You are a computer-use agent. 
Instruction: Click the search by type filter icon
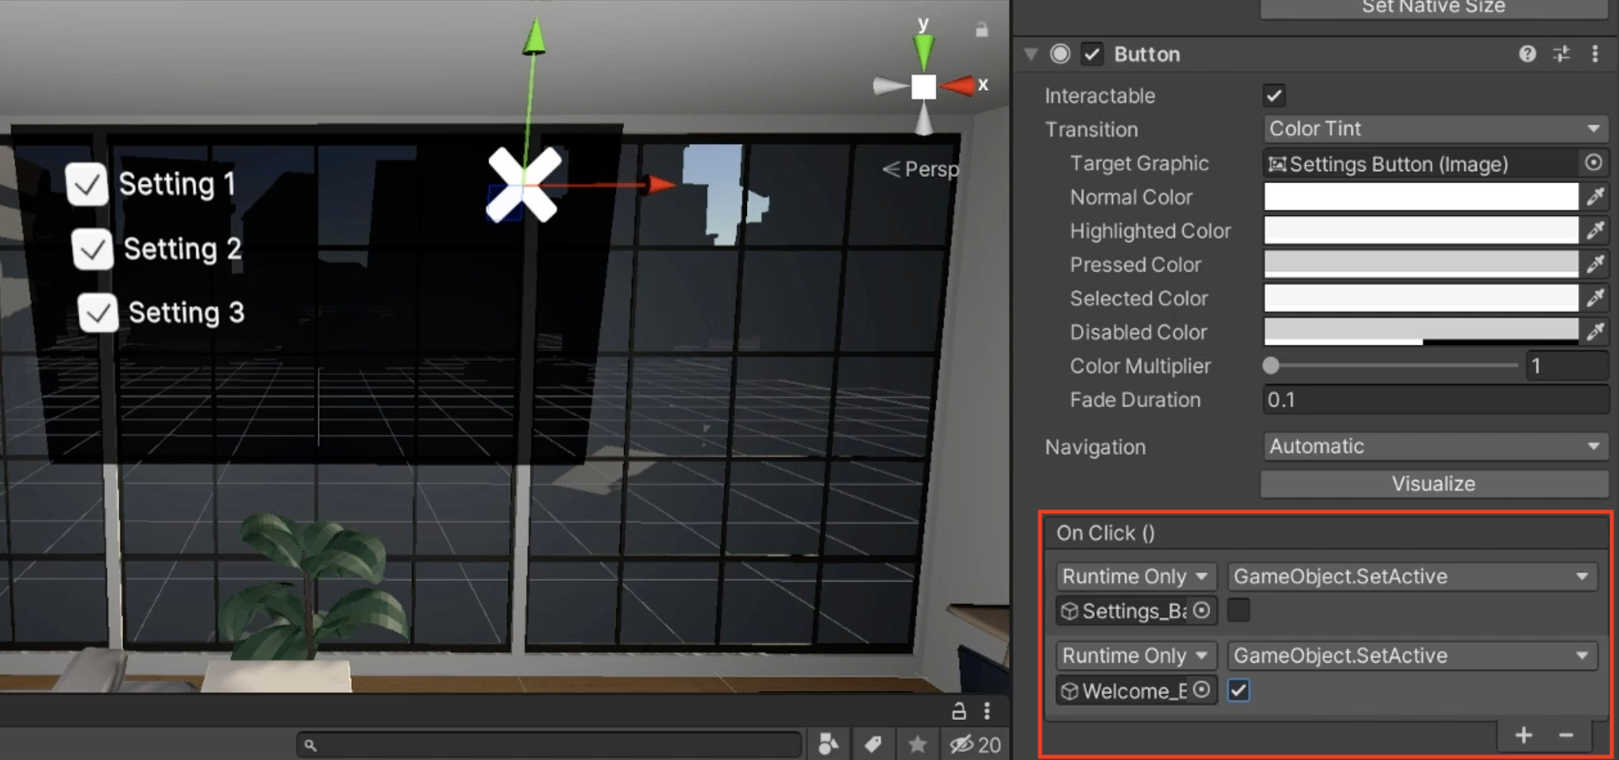coord(828,745)
